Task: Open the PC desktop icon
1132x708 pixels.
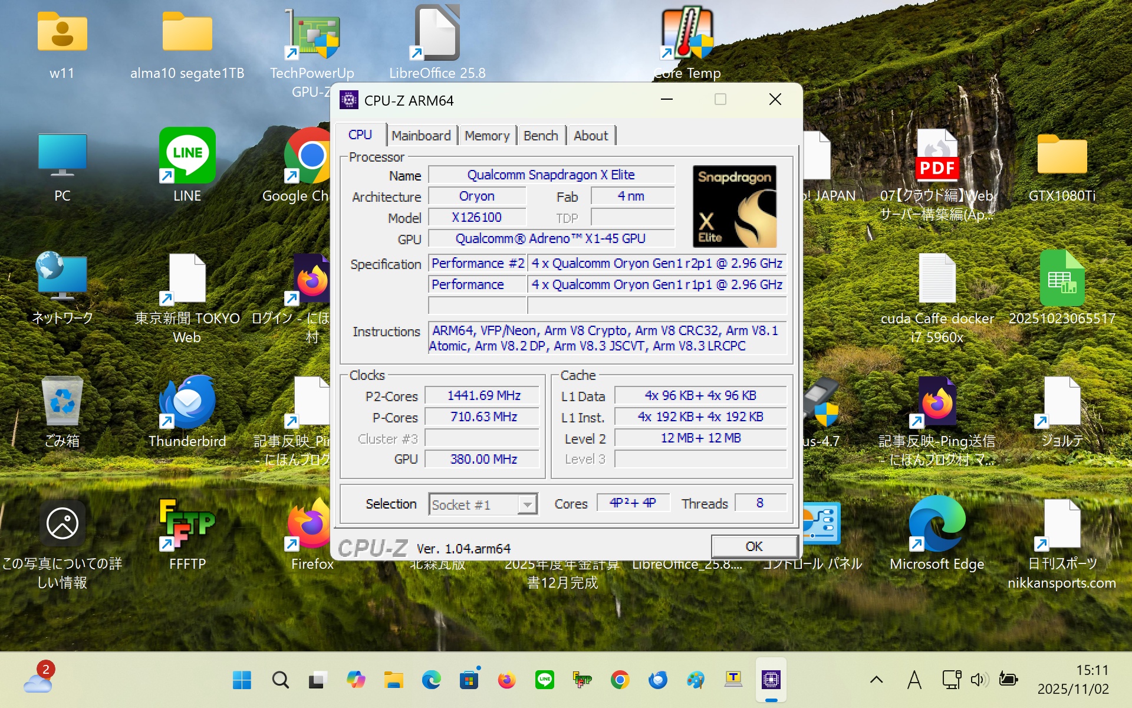Action: point(62,168)
